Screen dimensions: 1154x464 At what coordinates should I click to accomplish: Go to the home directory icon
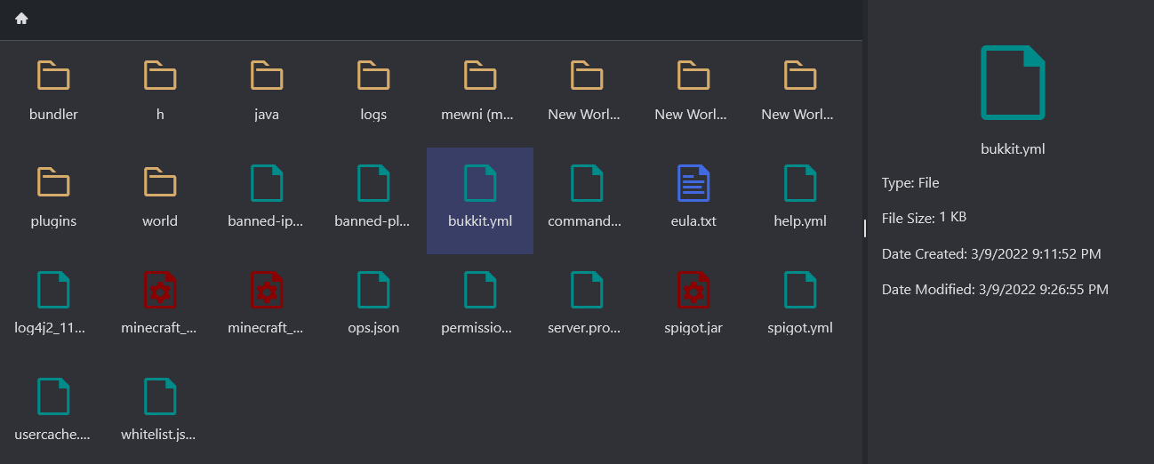(21, 18)
